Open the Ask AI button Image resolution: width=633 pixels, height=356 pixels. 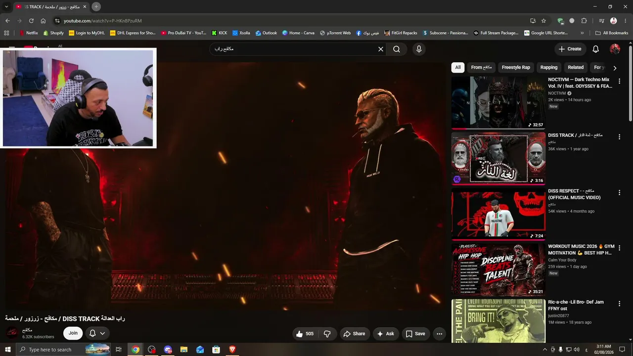click(386, 334)
